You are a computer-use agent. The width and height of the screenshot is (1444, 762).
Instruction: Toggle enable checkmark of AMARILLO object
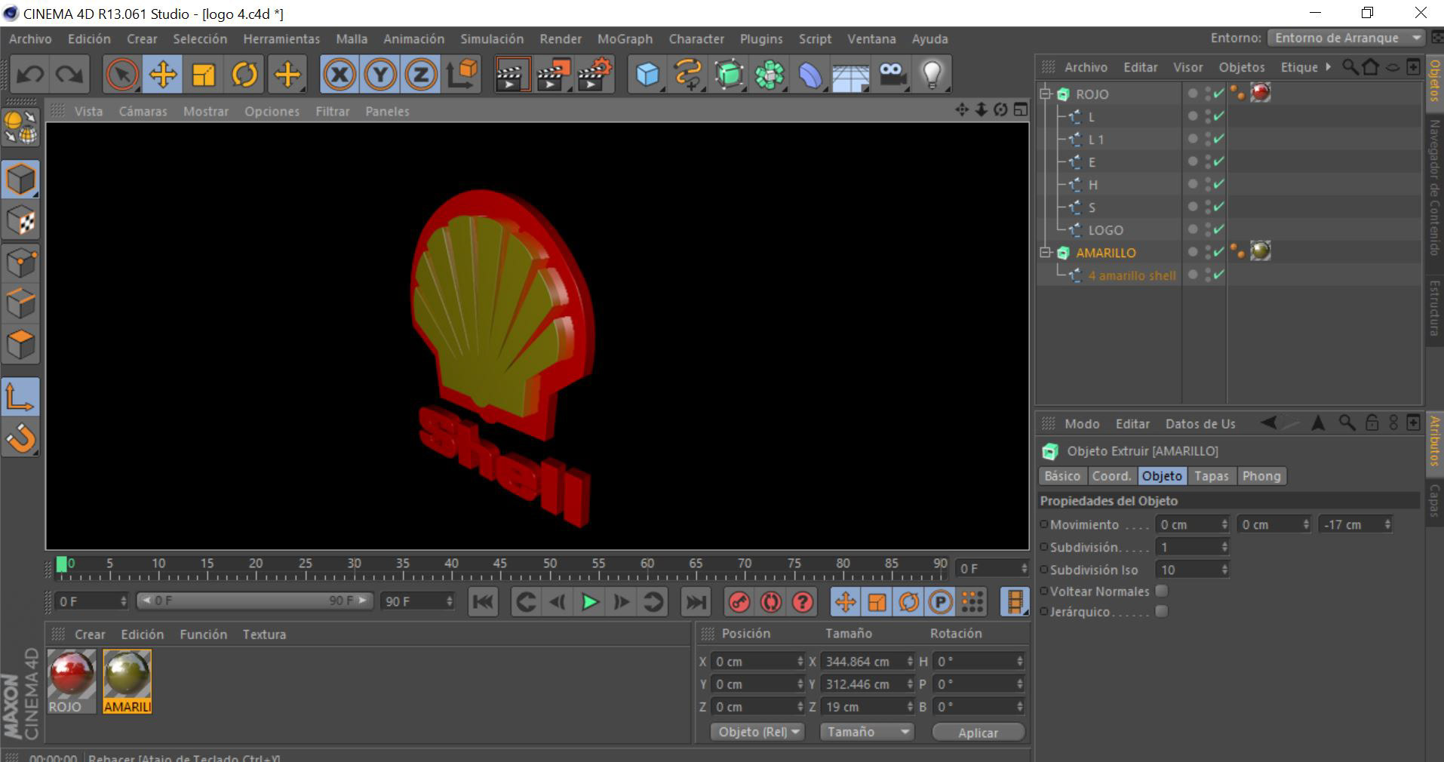coord(1218,252)
